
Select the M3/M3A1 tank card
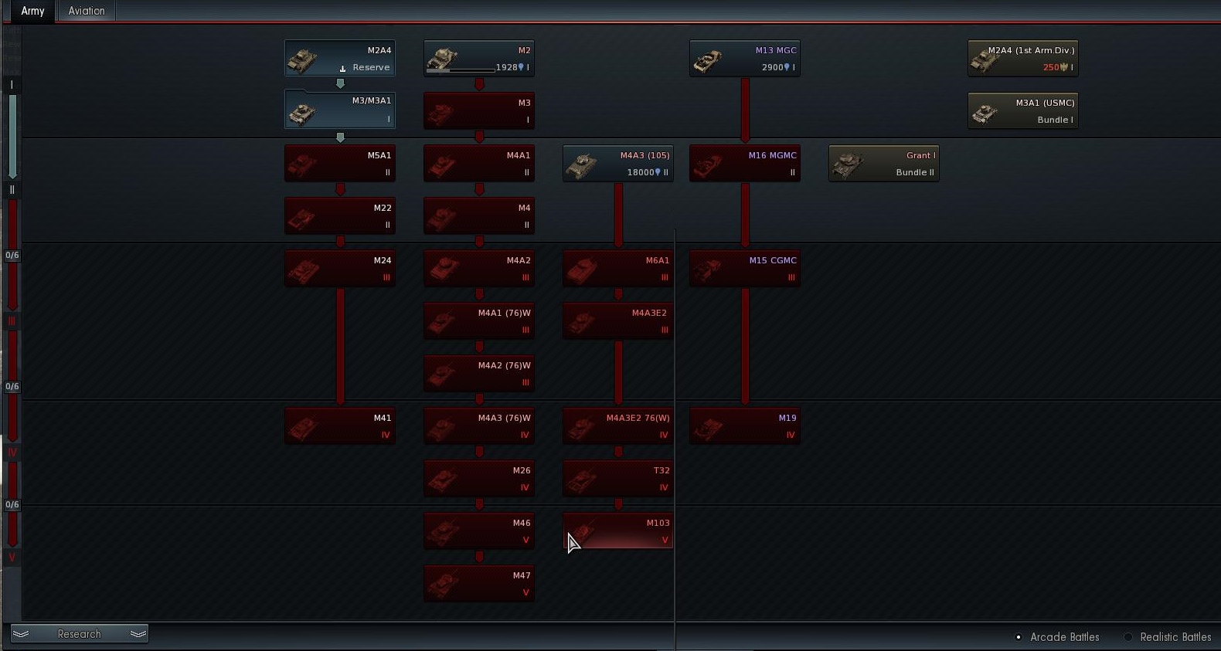(x=340, y=110)
